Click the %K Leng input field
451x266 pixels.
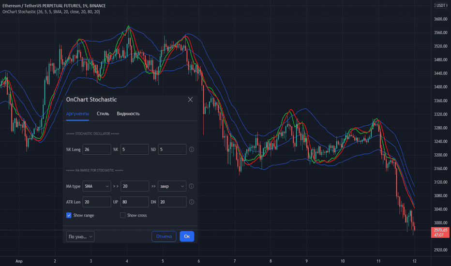[97, 149]
